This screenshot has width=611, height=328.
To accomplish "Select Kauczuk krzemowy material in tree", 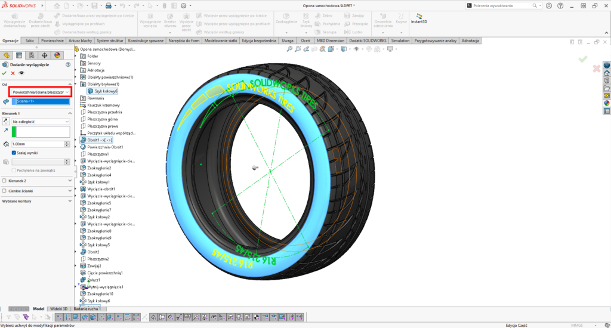I will click(100, 105).
